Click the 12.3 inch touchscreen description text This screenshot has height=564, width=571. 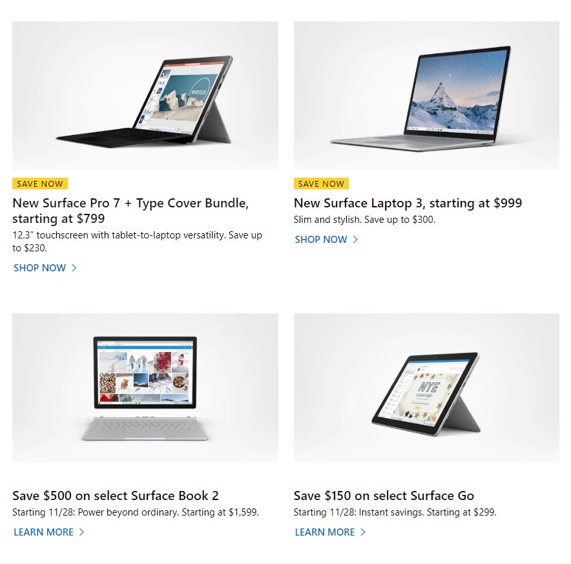coord(138,242)
